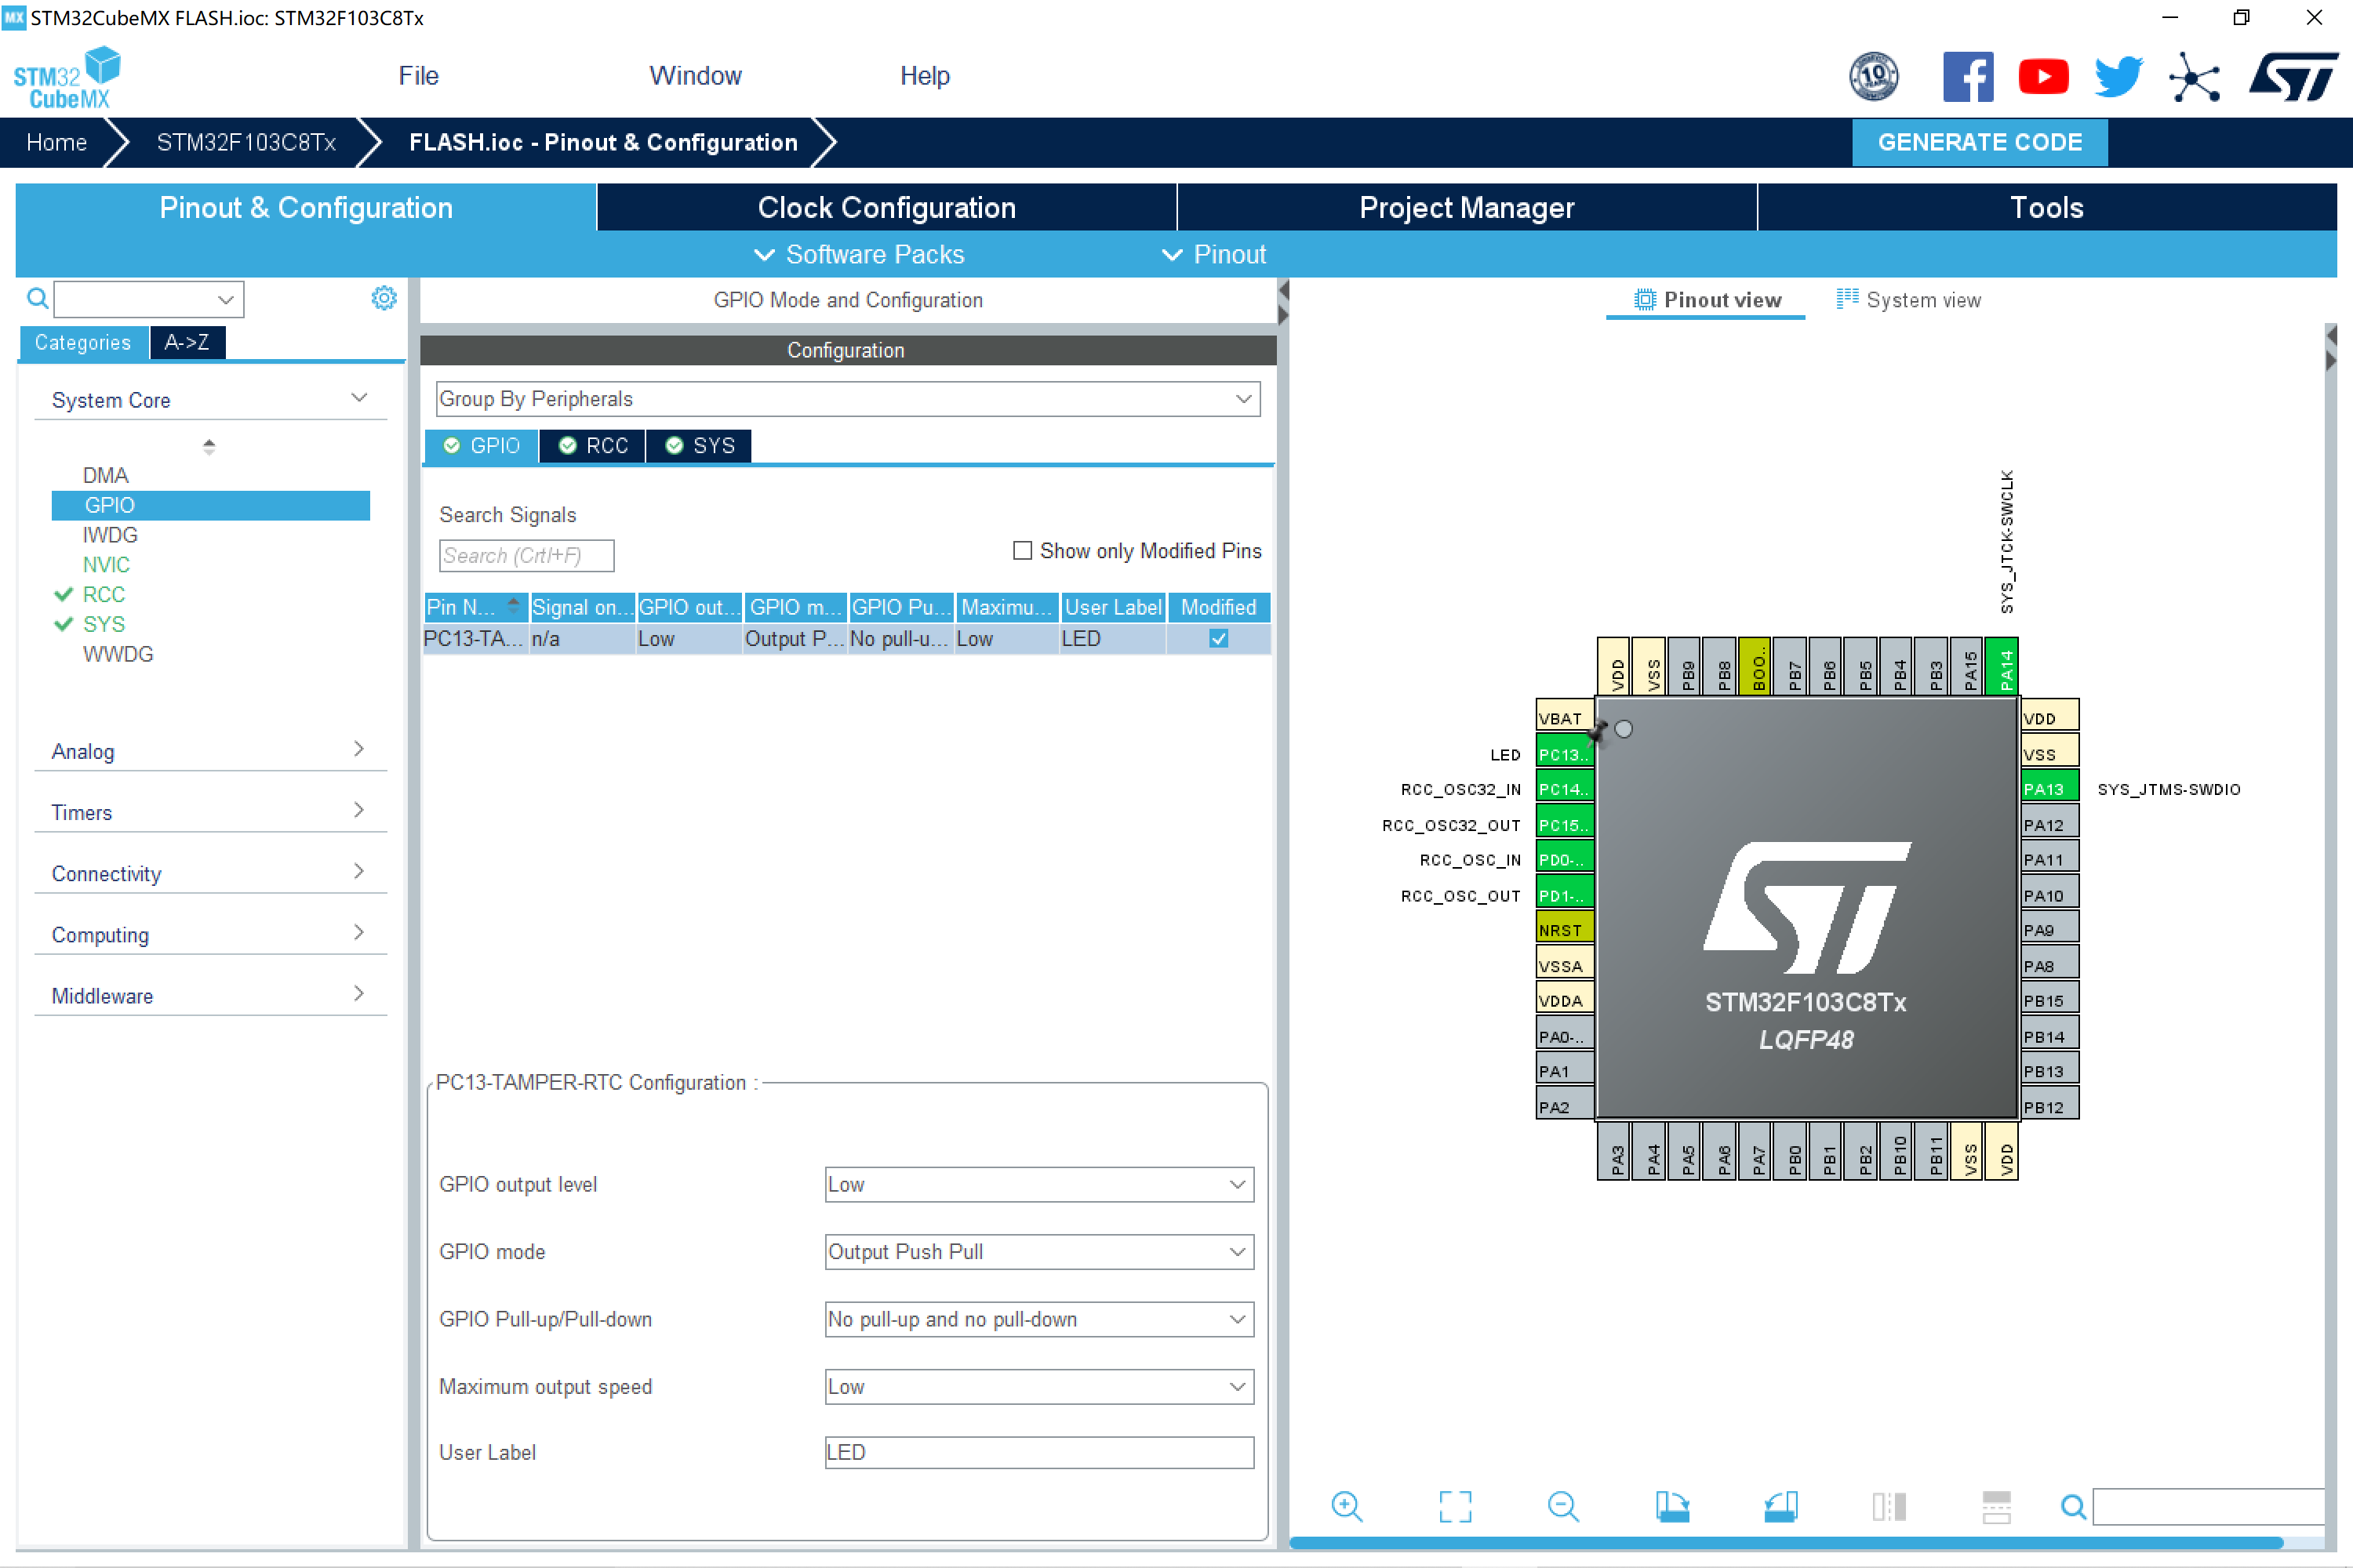
Task: Zoom in on the chip pinout
Action: [x=1347, y=1506]
